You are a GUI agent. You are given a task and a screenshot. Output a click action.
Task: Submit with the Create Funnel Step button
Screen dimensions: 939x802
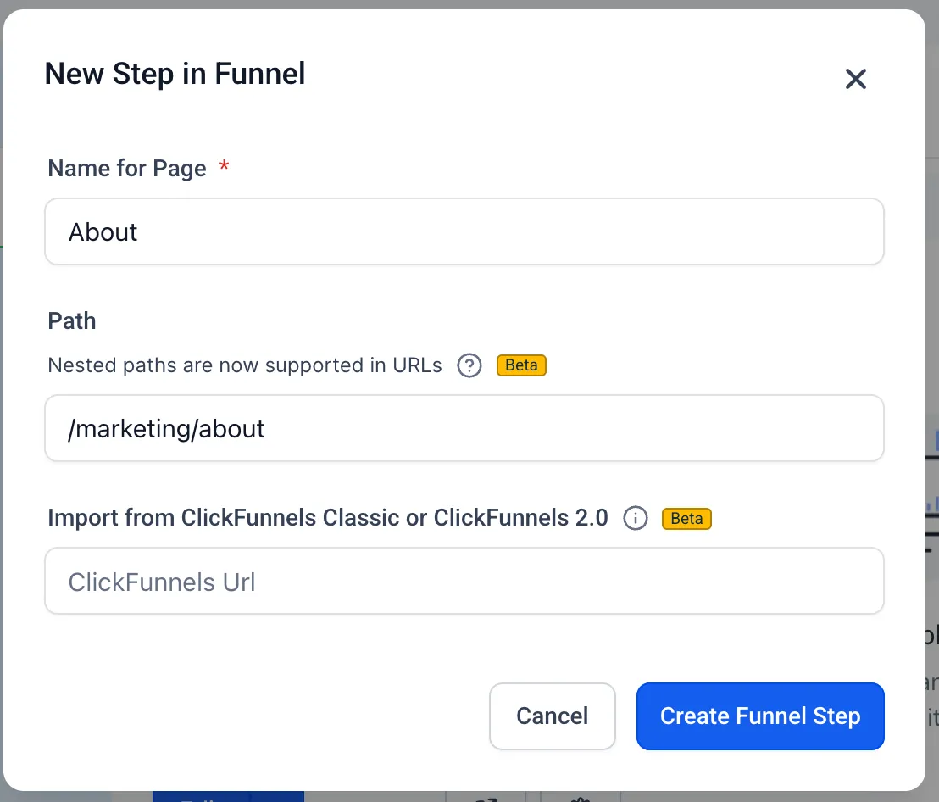pyautogui.click(x=760, y=716)
